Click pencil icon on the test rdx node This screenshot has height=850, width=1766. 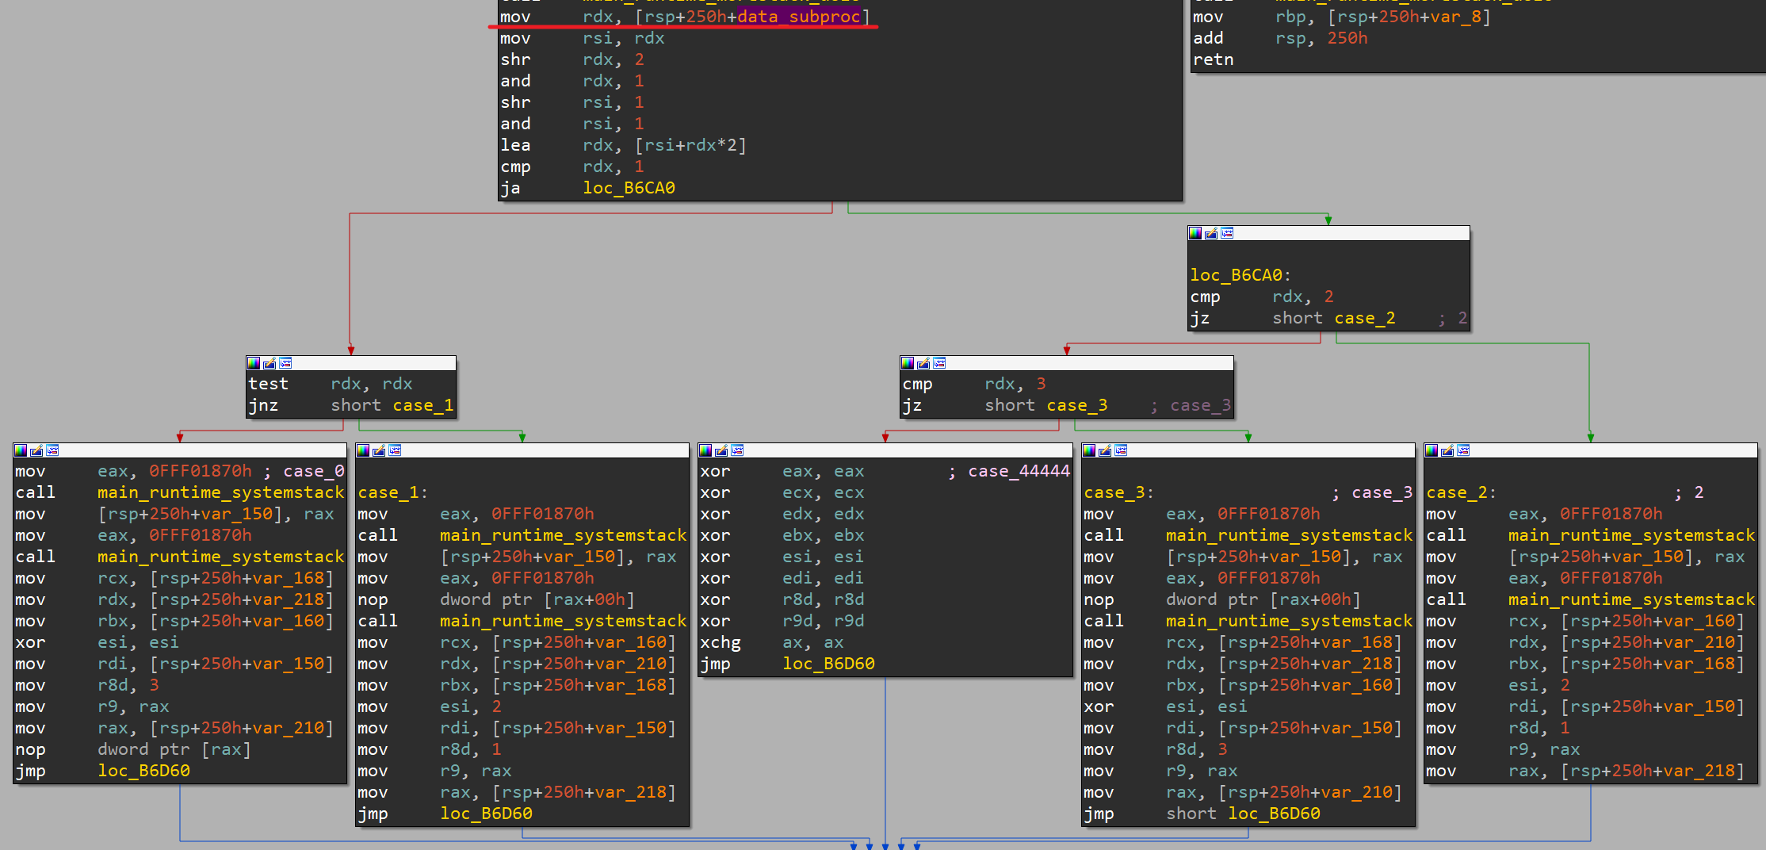[x=269, y=363]
